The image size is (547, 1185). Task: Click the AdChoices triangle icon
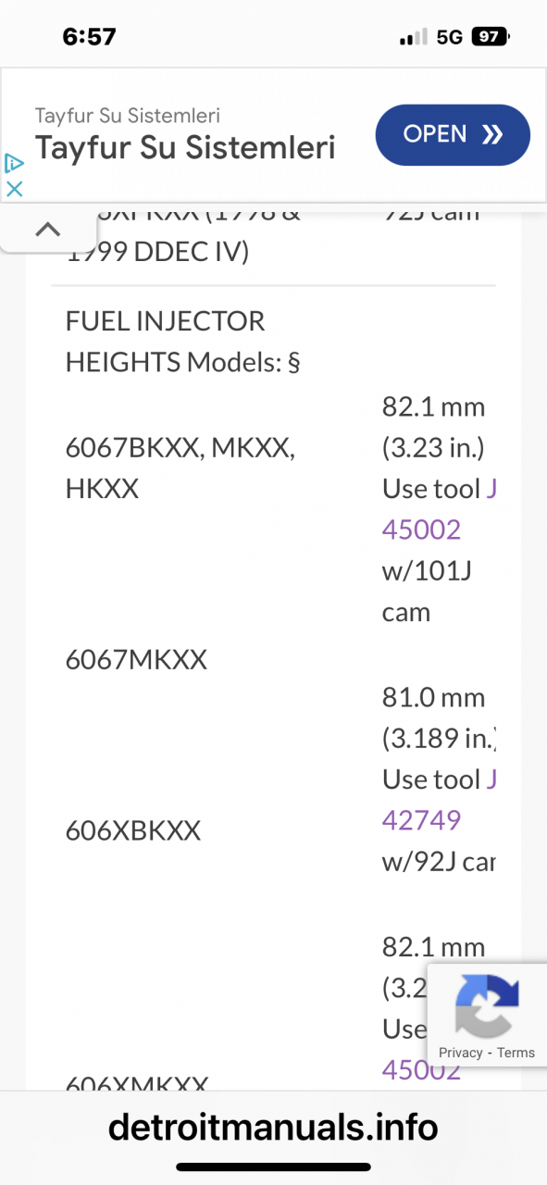coord(14,164)
